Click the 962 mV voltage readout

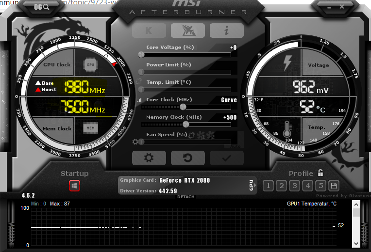[x=310, y=87]
